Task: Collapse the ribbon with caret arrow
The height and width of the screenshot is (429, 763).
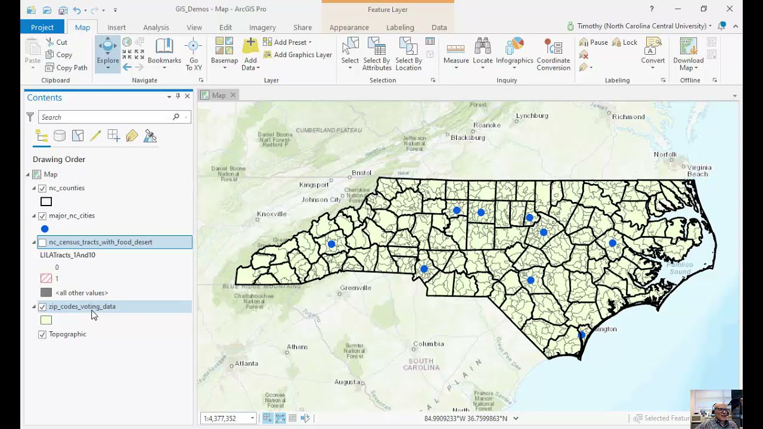Action: [x=736, y=26]
